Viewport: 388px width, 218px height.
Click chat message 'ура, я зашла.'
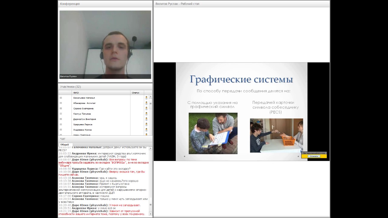pyautogui.click(x=108, y=178)
